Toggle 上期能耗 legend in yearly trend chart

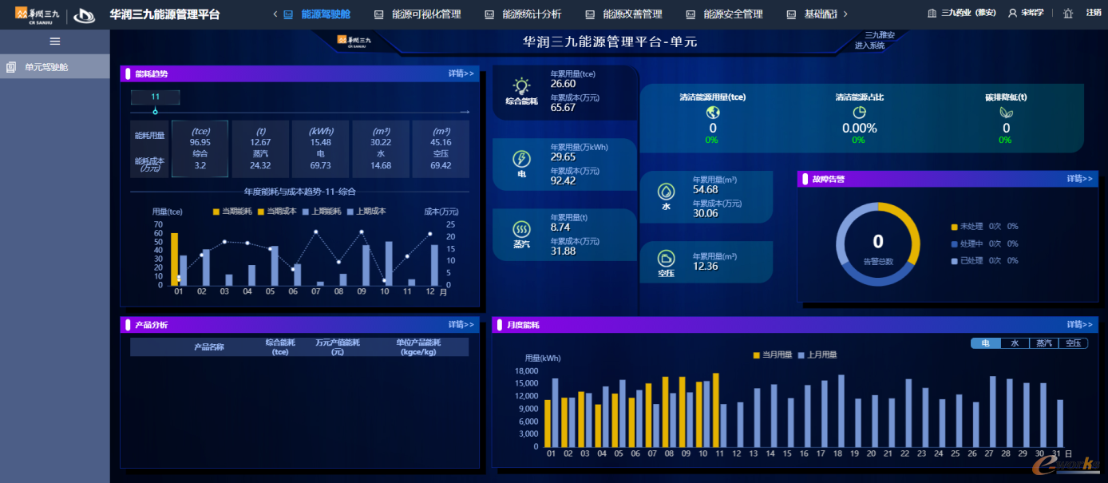point(322,212)
